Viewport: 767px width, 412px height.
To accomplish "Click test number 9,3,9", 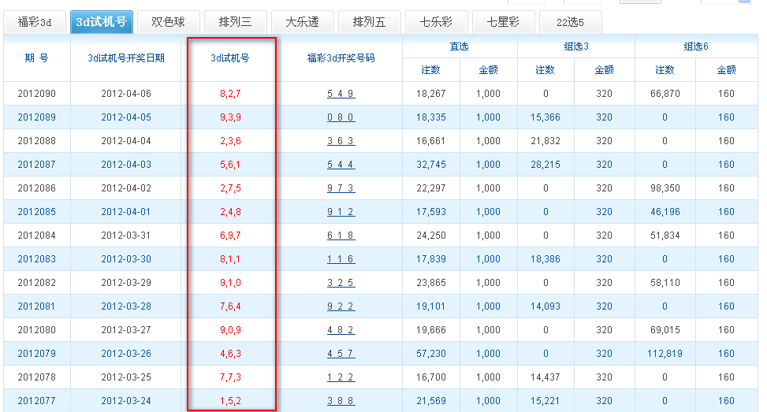I will coord(230,117).
